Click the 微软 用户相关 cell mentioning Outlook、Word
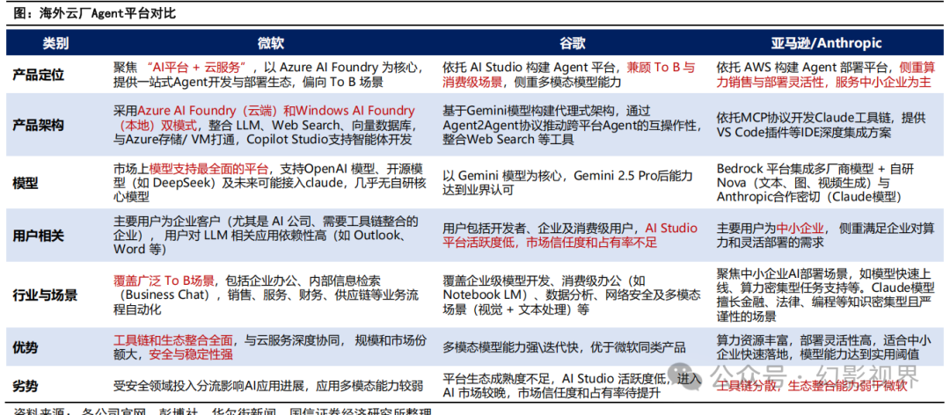The image size is (950, 415). pos(265,236)
